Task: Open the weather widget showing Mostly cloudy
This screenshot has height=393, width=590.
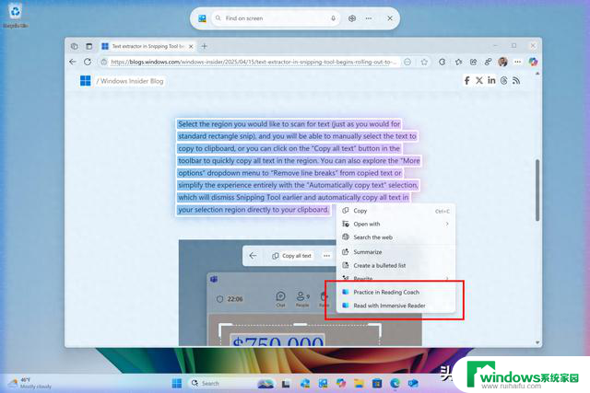Action: [x=30, y=383]
